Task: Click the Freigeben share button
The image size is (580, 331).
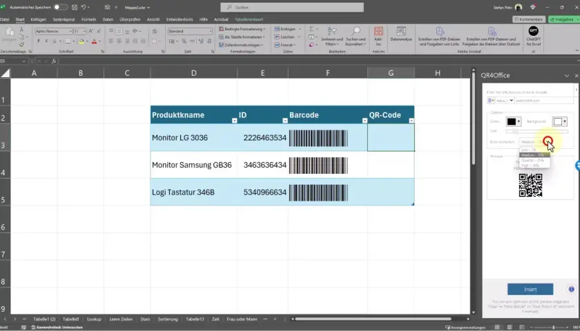Action: 563,19
